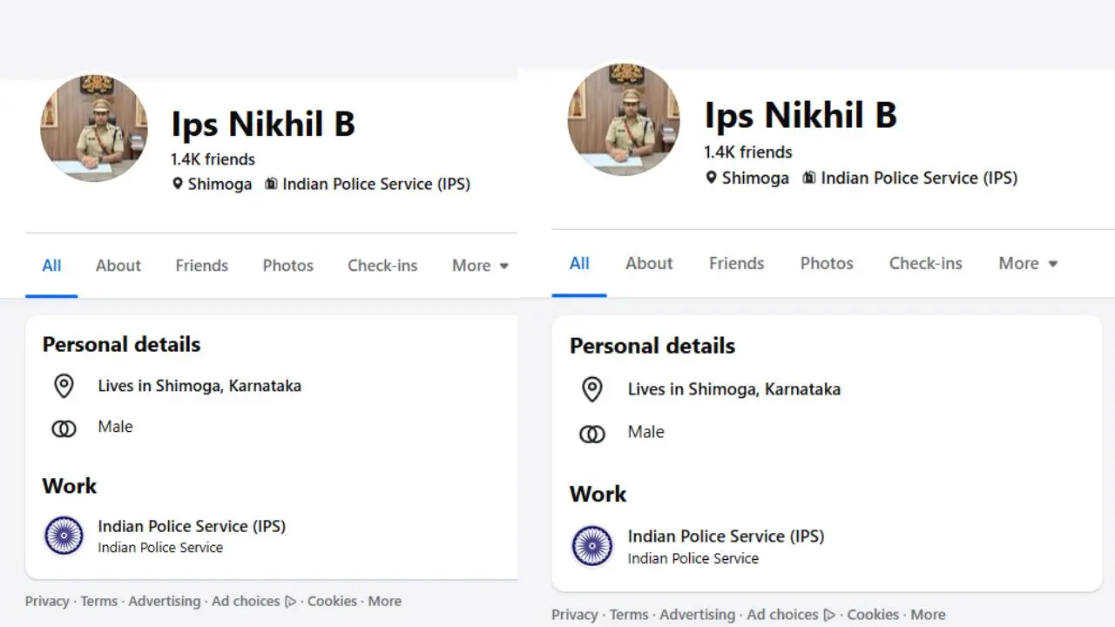
Task: Click the More link in the left footer
Action: pyautogui.click(x=385, y=601)
